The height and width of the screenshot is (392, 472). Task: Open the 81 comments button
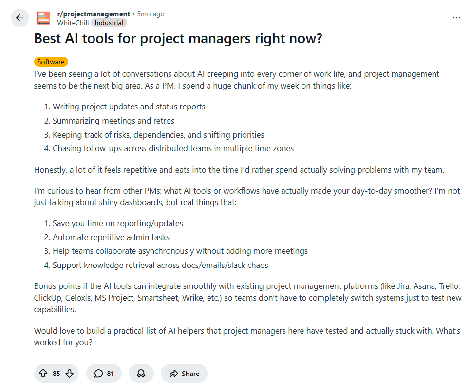coord(104,374)
